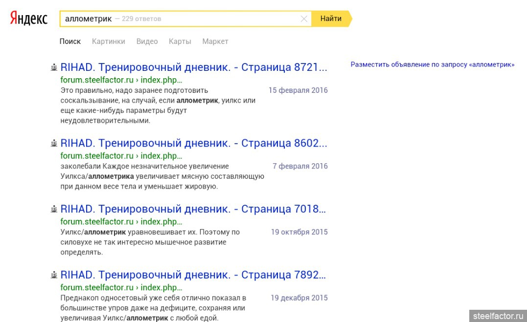
Task: Click favicon beside the 'Страница 8602' result
Action: [x=54, y=143]
